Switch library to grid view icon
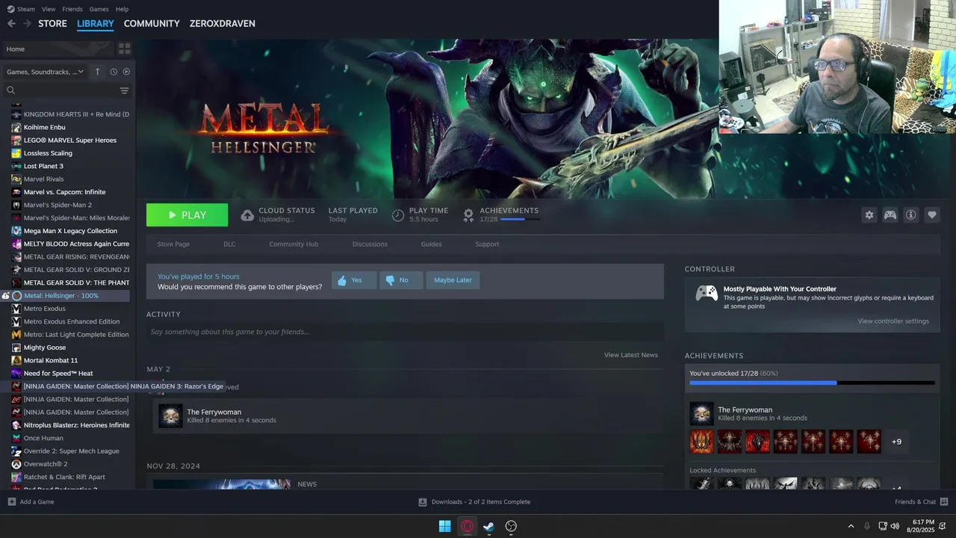 point(124,49)
